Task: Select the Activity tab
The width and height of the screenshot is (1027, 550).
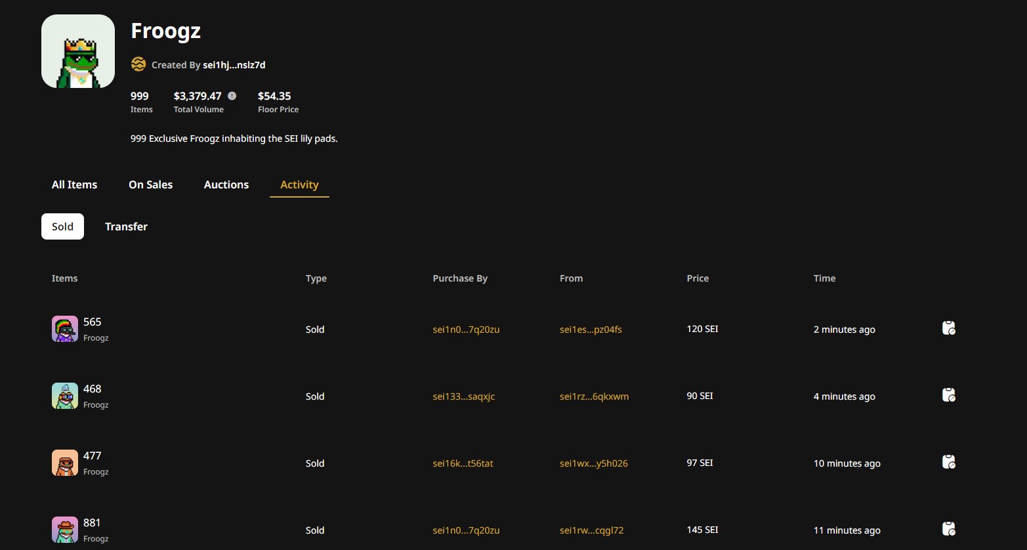Action: point(299,184)
